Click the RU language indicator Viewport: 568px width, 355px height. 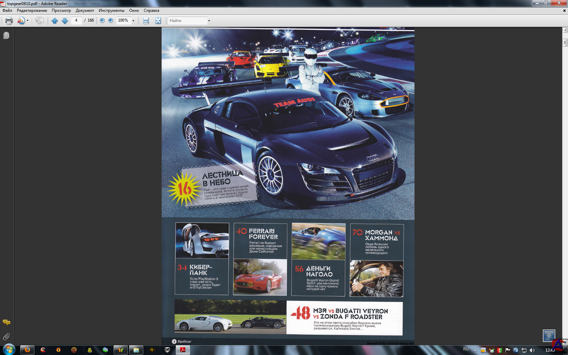pos(466,349)
